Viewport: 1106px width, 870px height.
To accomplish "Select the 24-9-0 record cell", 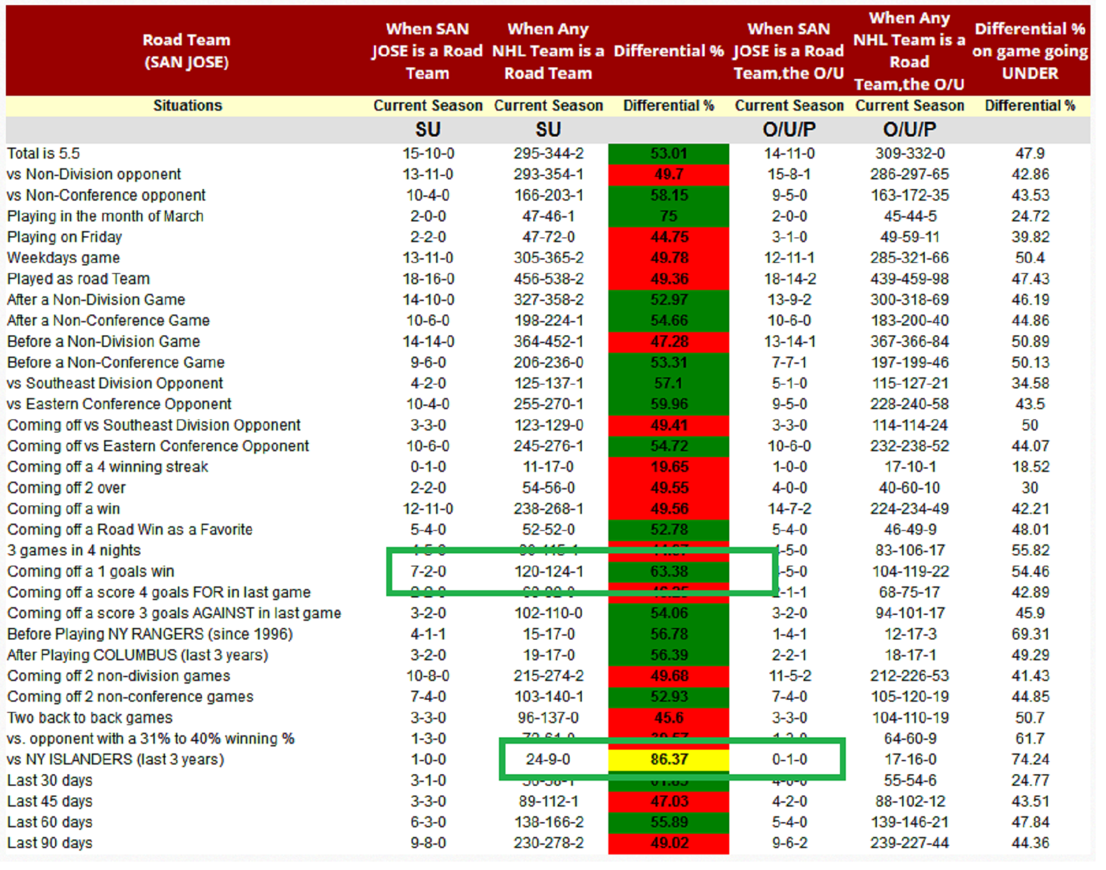I will [548, 759].
